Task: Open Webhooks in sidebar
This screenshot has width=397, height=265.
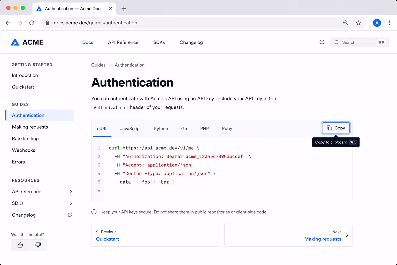Action: point(24,150)
